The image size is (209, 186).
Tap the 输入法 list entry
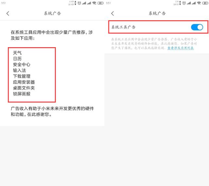(20, 70)
